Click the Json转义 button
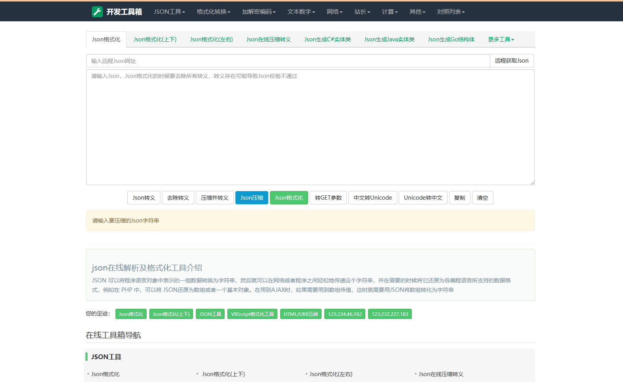The image size is (623, 382). 144,198
